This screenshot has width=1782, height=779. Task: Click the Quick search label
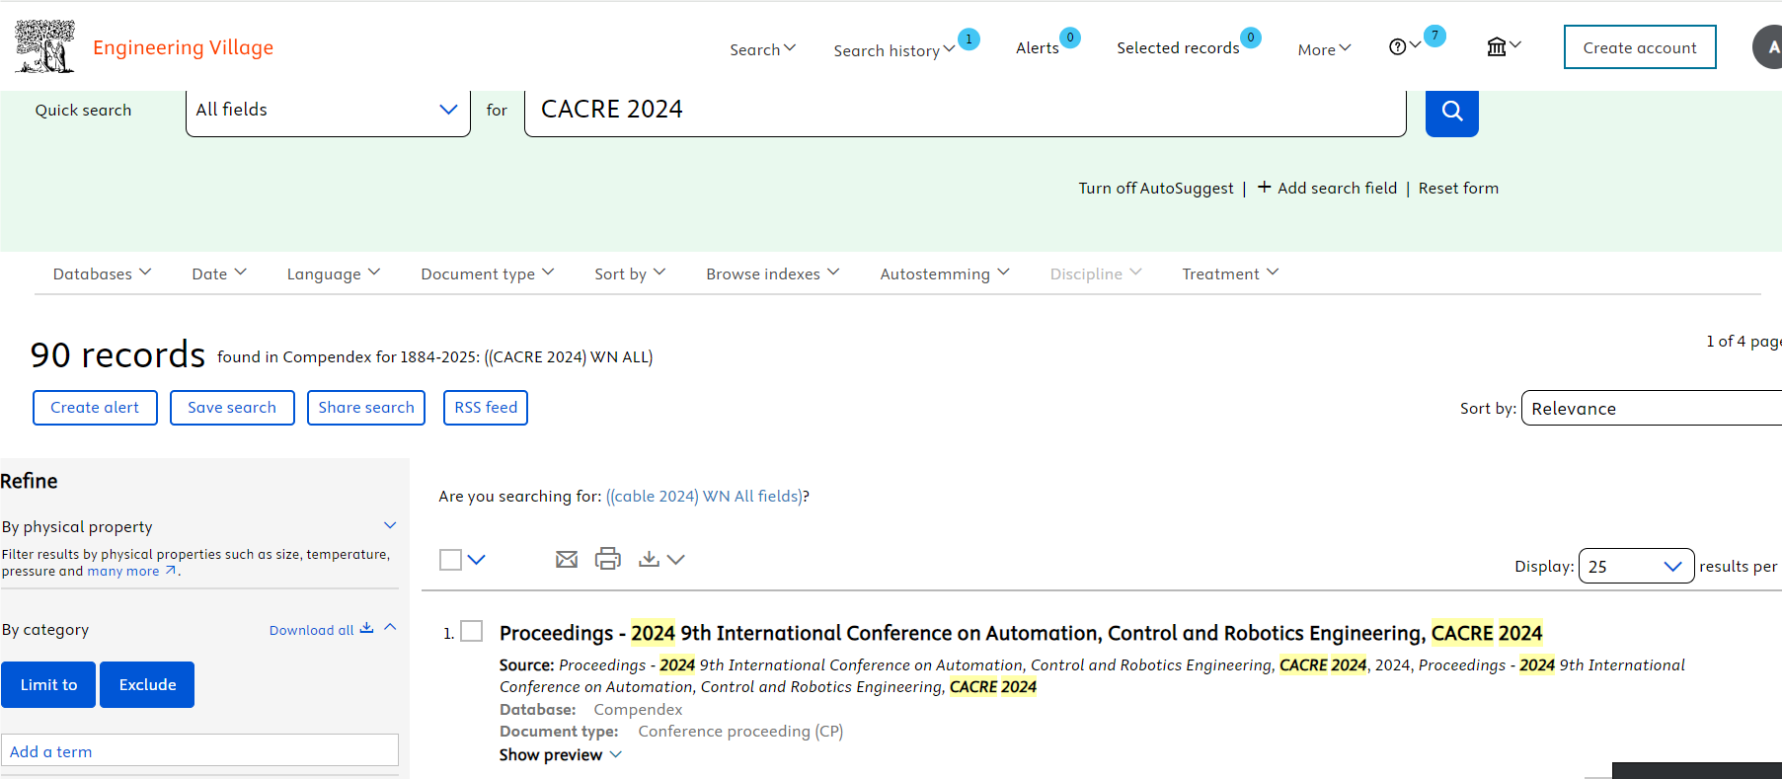click(83, 110)
